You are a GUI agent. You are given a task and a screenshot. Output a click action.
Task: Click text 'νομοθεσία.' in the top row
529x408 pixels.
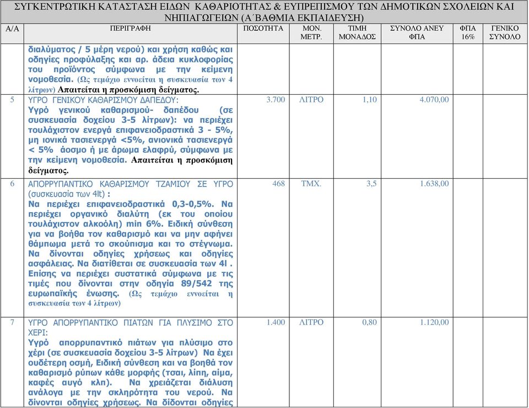pos(51,79)
